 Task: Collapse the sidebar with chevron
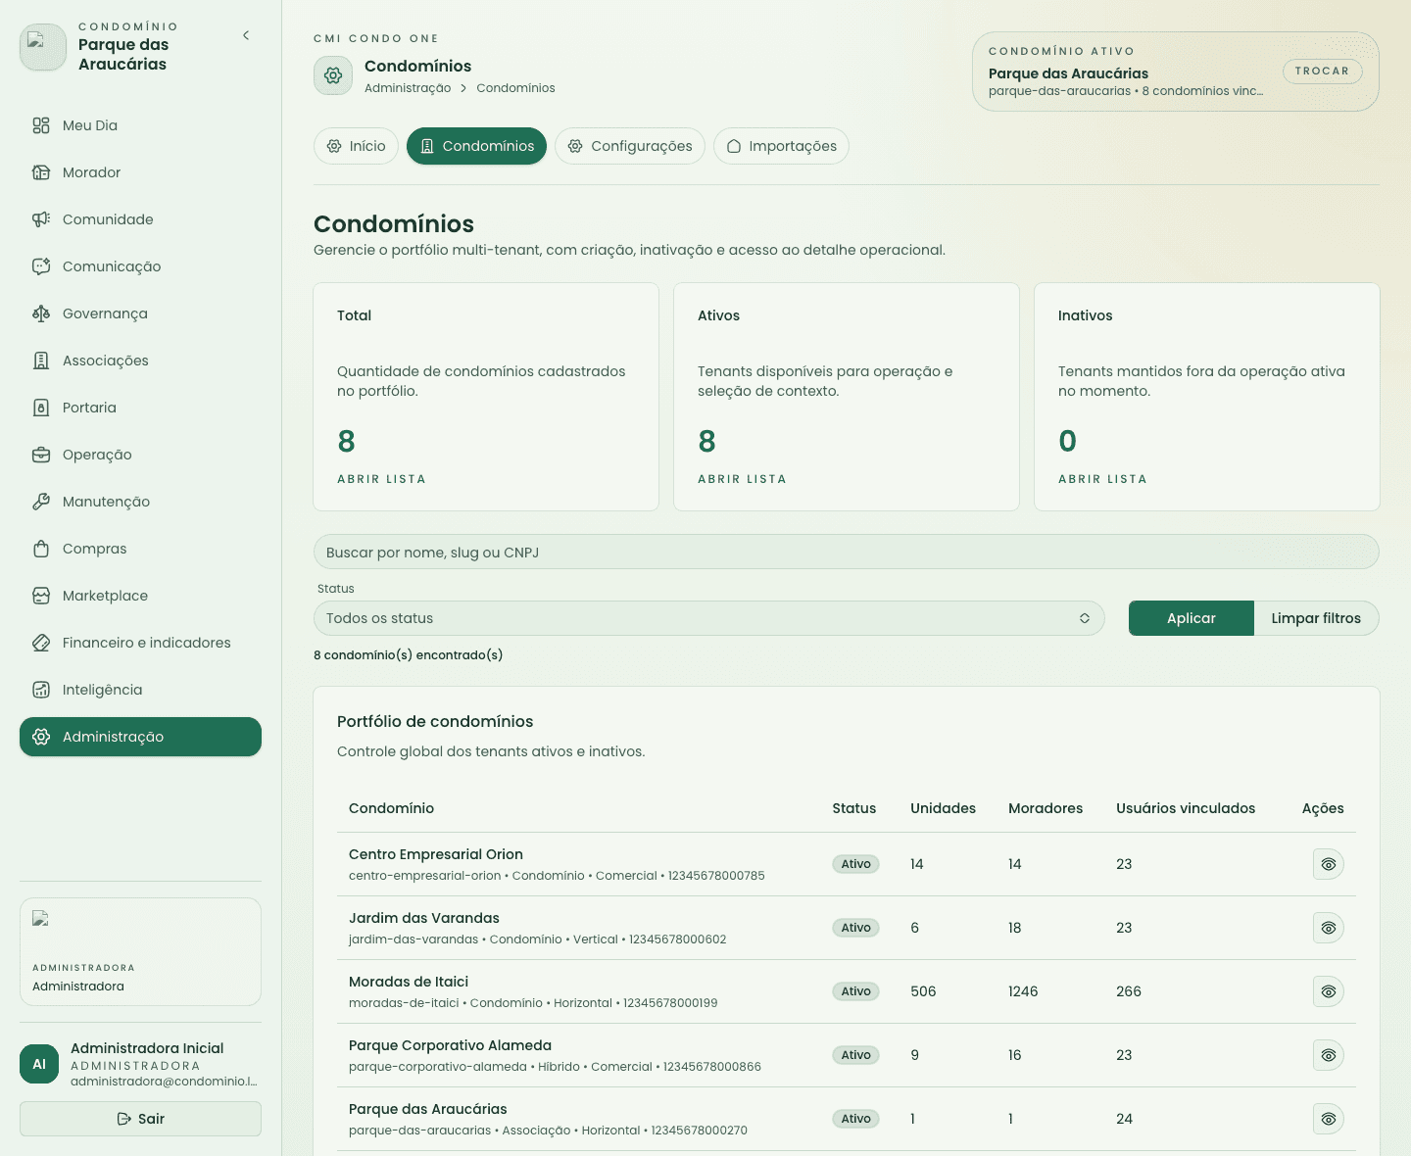tap(246, 35)
